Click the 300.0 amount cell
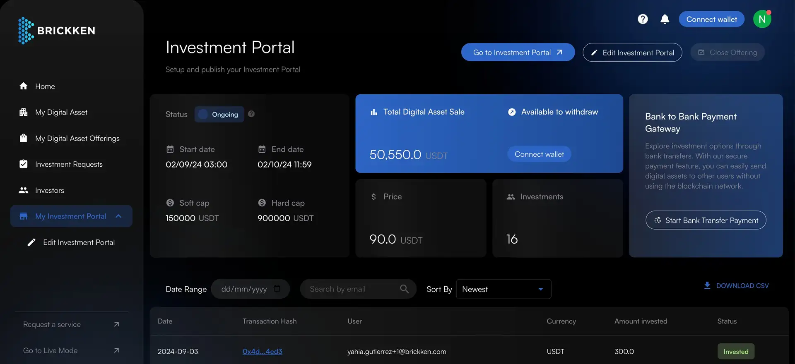Screen dimensions: 795x364 point(624,351)
